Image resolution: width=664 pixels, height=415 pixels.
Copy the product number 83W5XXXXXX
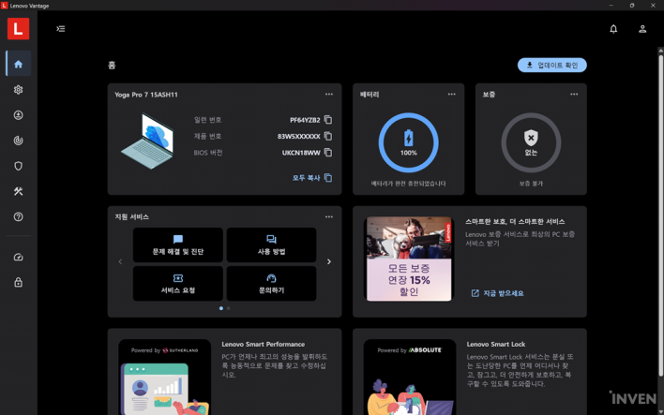pos(328,136)
